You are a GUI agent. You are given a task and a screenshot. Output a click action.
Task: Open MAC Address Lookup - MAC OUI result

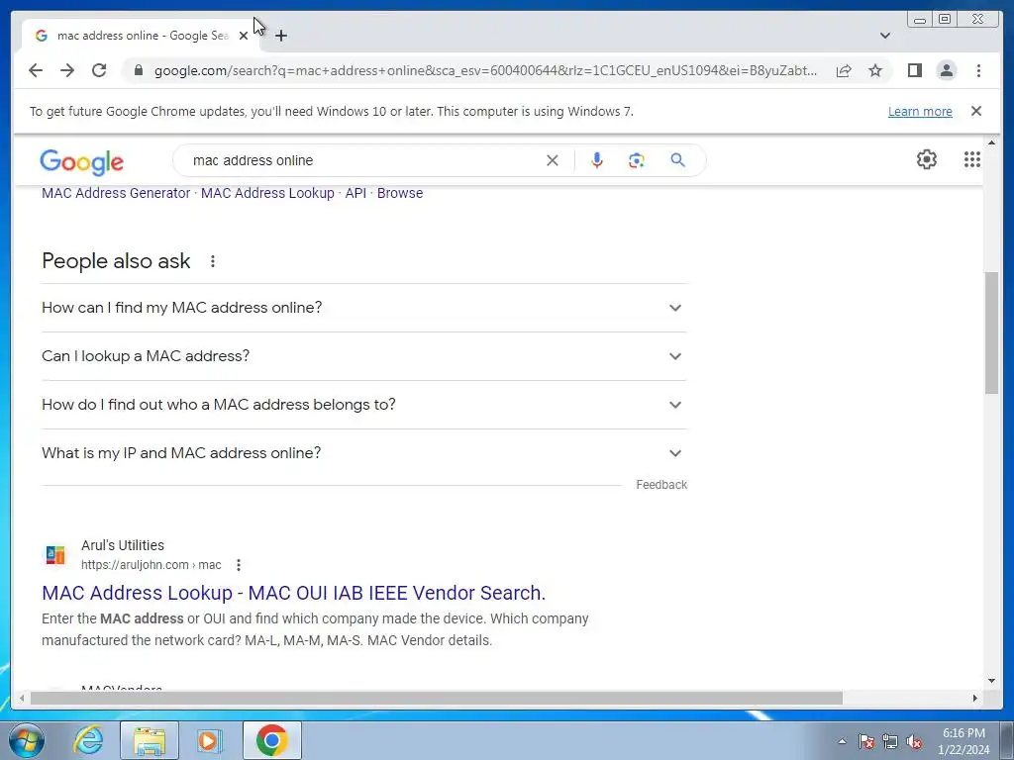pos(293,593)
